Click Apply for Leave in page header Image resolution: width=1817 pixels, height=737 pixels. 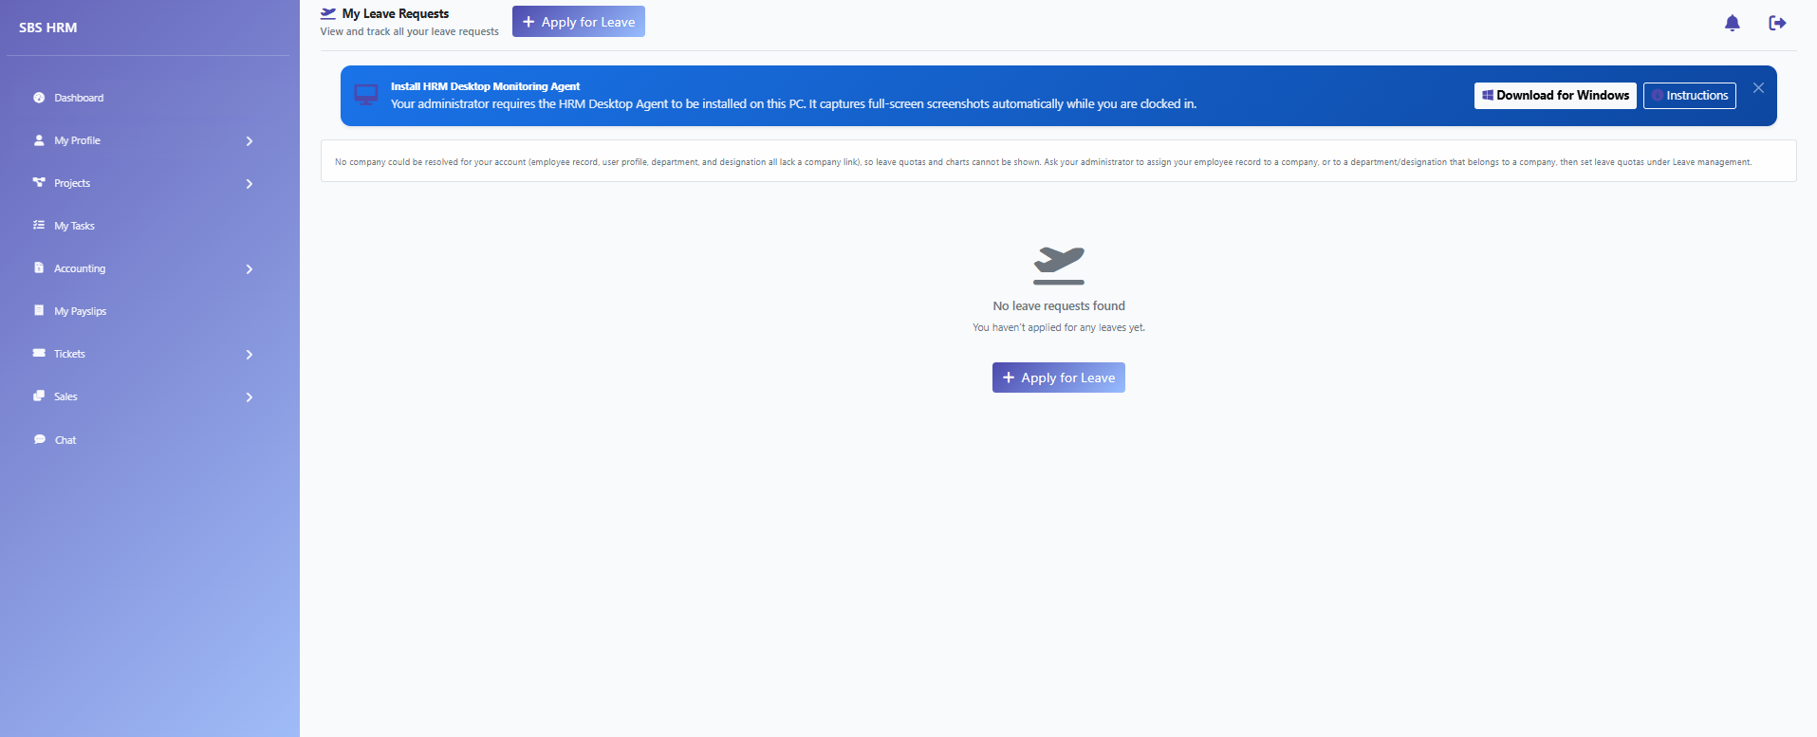(579, 22)
